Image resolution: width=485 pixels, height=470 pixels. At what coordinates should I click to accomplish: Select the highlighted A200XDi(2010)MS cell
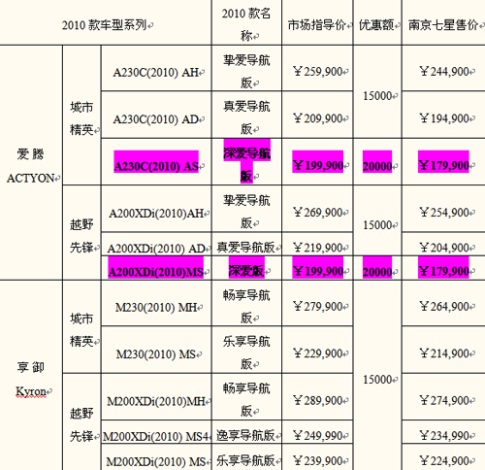point(156,268)
